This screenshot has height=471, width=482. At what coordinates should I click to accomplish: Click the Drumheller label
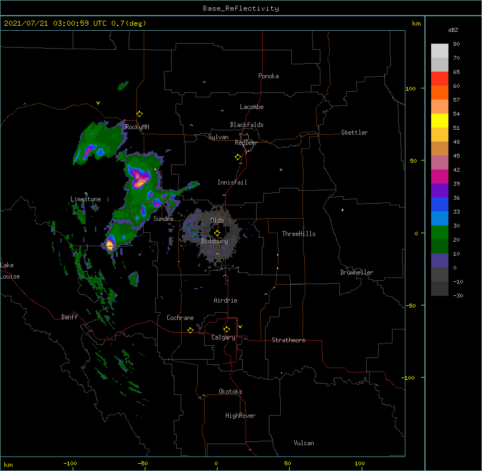point(357,272)
